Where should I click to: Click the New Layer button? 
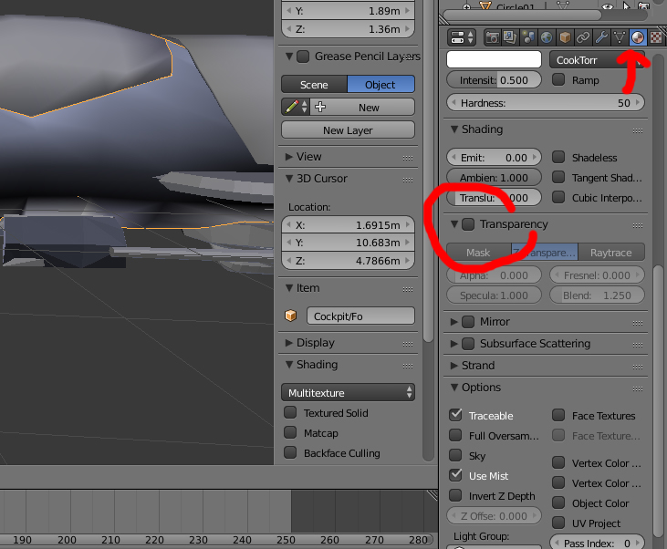coord(348,130)
